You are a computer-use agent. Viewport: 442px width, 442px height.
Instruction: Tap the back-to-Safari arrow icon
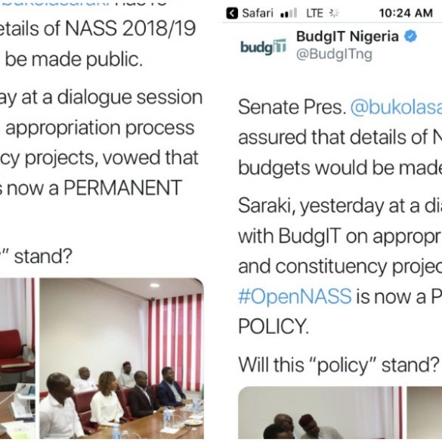(232, 13)
